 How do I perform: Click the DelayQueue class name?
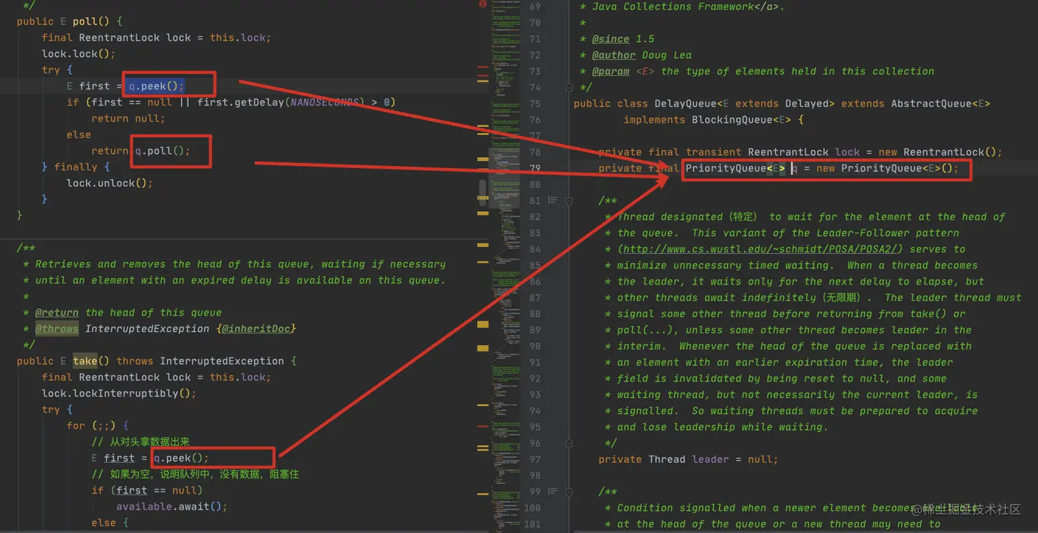click(685, 104)
